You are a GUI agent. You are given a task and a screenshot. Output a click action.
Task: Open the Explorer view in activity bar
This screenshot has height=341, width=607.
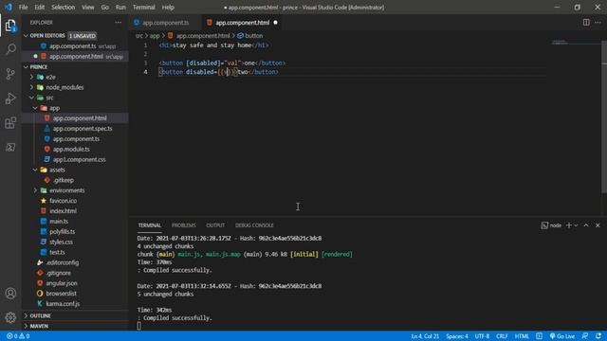click(10, 26)
